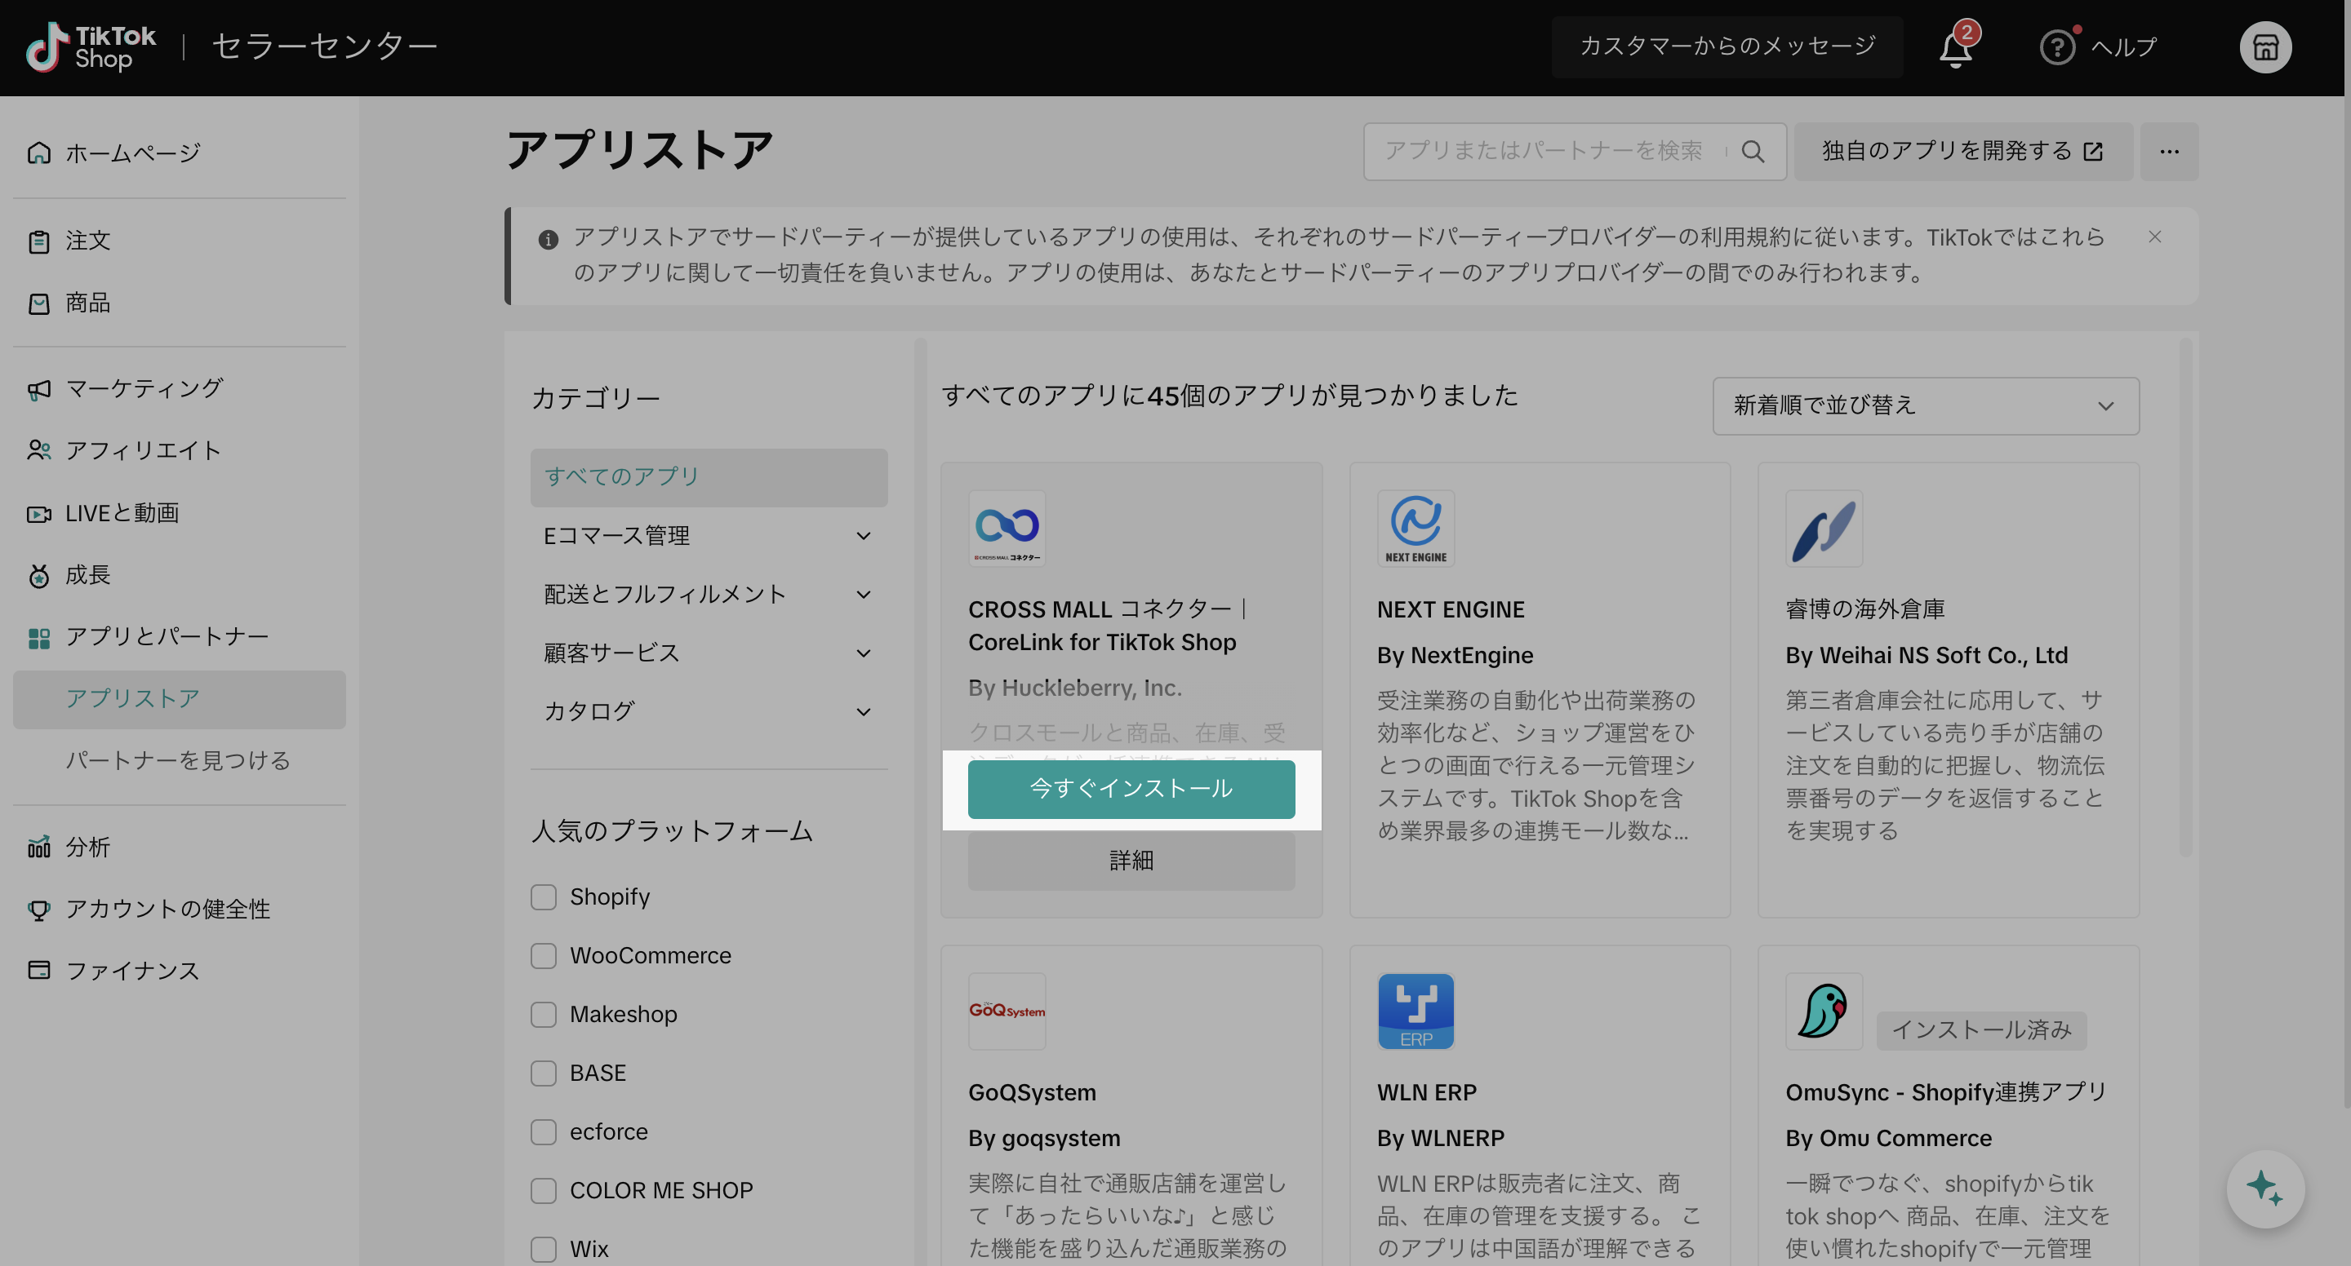Click the search magnifier icon

pos(1753,152)
